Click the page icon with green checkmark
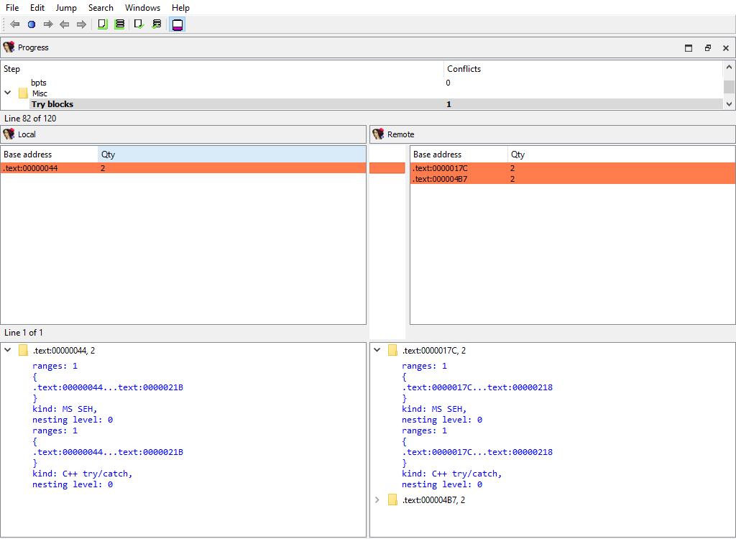 139,24
